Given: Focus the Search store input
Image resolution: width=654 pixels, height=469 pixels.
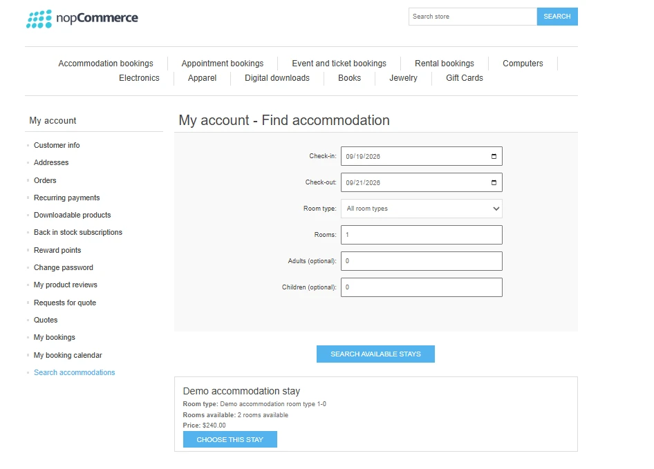Looking at the screenshot, I should pos(473,17).
